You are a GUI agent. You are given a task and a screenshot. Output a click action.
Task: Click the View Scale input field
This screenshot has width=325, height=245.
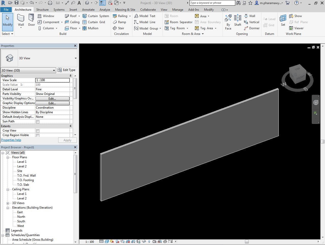click(x=52, y=80)
